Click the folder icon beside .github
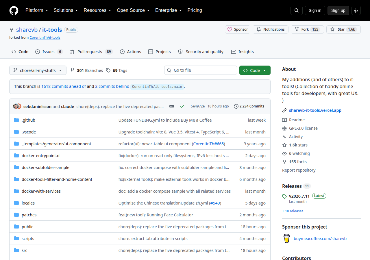The height and width of the screenshot is (260, 370). 16,120
